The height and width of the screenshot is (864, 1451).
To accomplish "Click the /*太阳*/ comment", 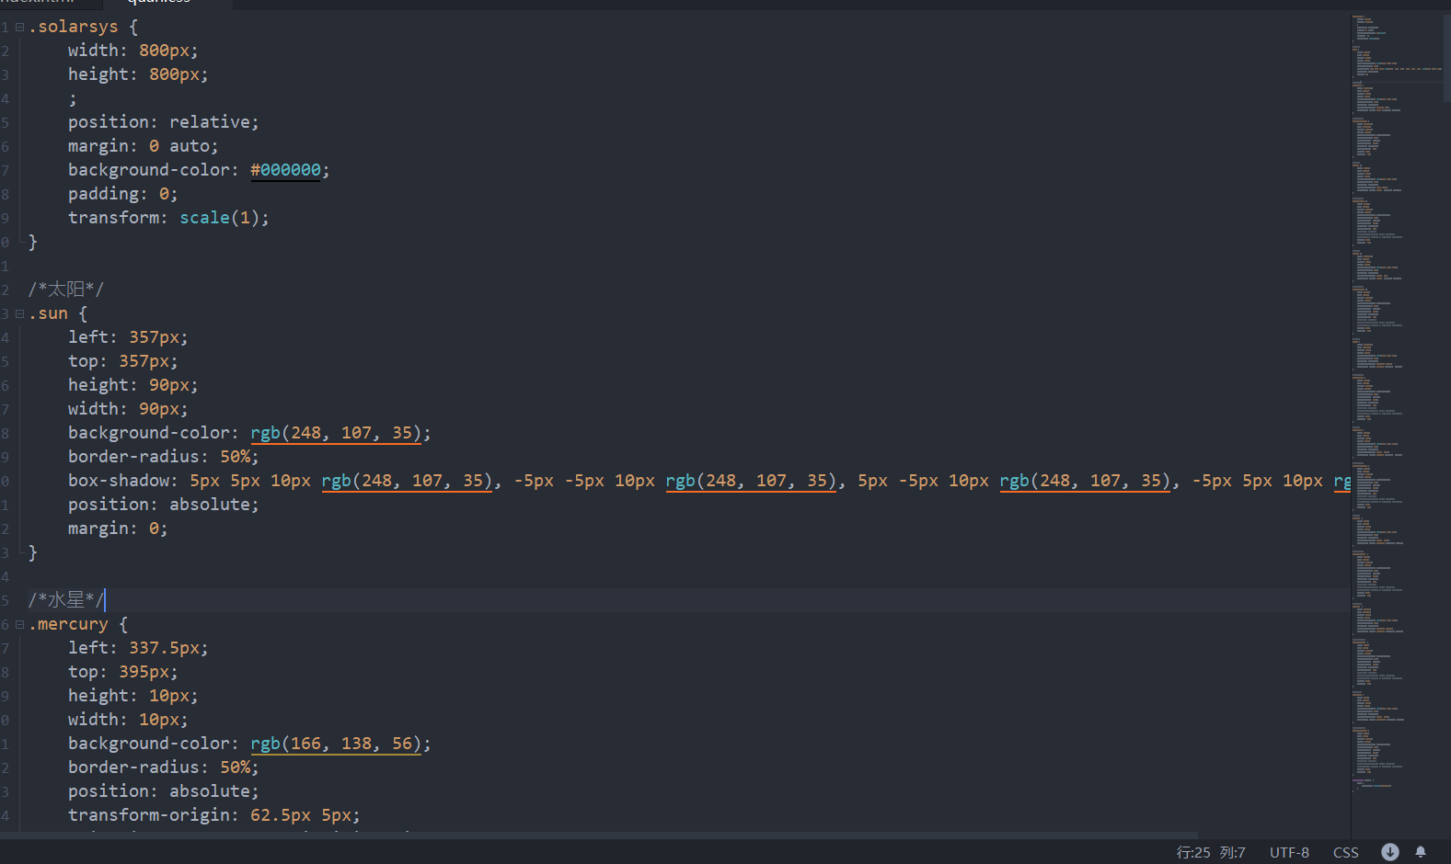I will click(65, 290).
